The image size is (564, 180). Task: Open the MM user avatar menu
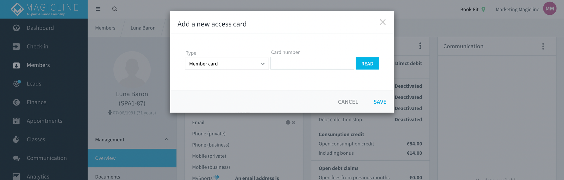549,8
